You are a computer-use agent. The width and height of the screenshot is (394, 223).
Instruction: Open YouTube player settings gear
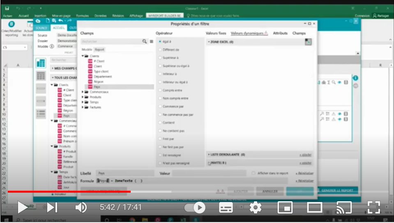coord(256,207)
